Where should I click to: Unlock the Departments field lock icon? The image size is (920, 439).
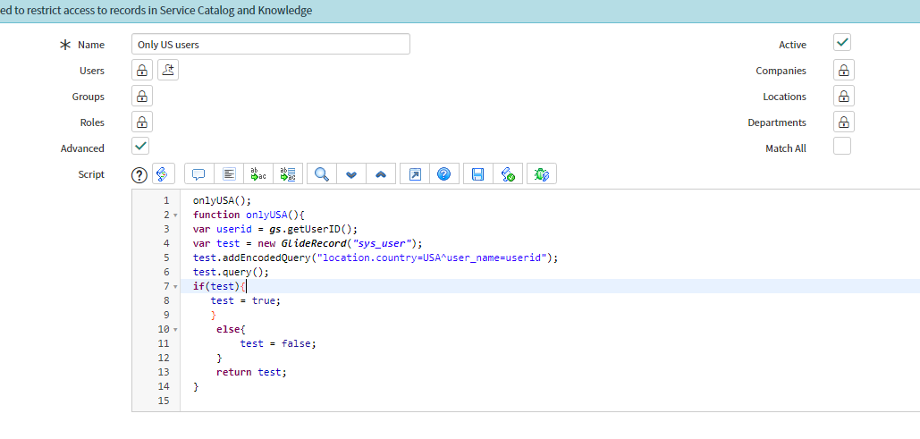coord(844,122)
